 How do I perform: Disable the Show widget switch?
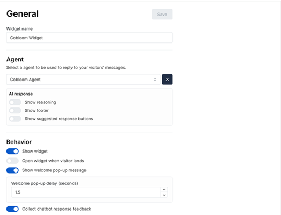click(x=12, y=152)
